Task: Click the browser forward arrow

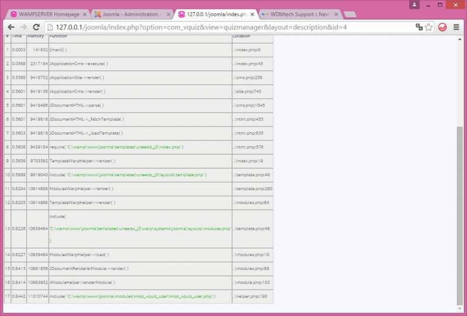Action: coord(23,27)
